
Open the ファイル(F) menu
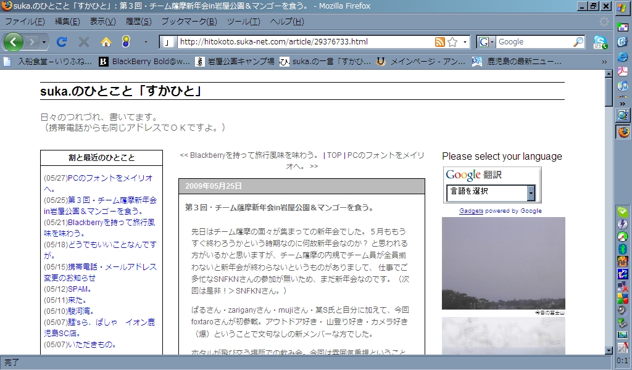25,22
